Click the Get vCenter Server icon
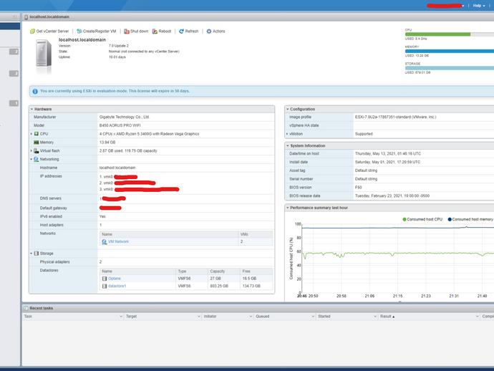This screenshot has width=494, height=371. [x=32, y=32]
